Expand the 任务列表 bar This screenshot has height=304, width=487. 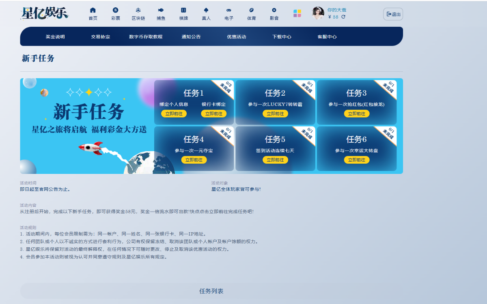click(x=211, y=291)
